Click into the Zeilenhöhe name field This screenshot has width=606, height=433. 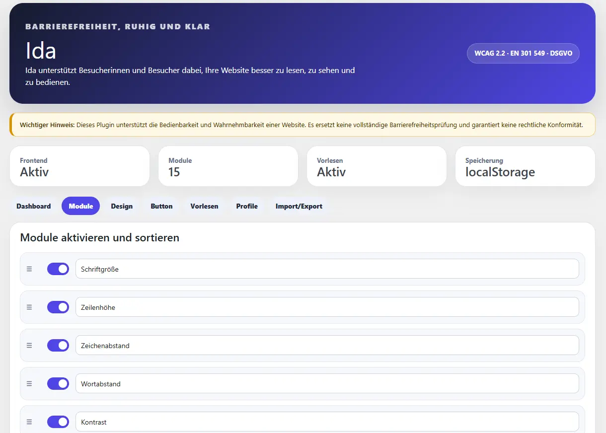click(x=327, y=307)
